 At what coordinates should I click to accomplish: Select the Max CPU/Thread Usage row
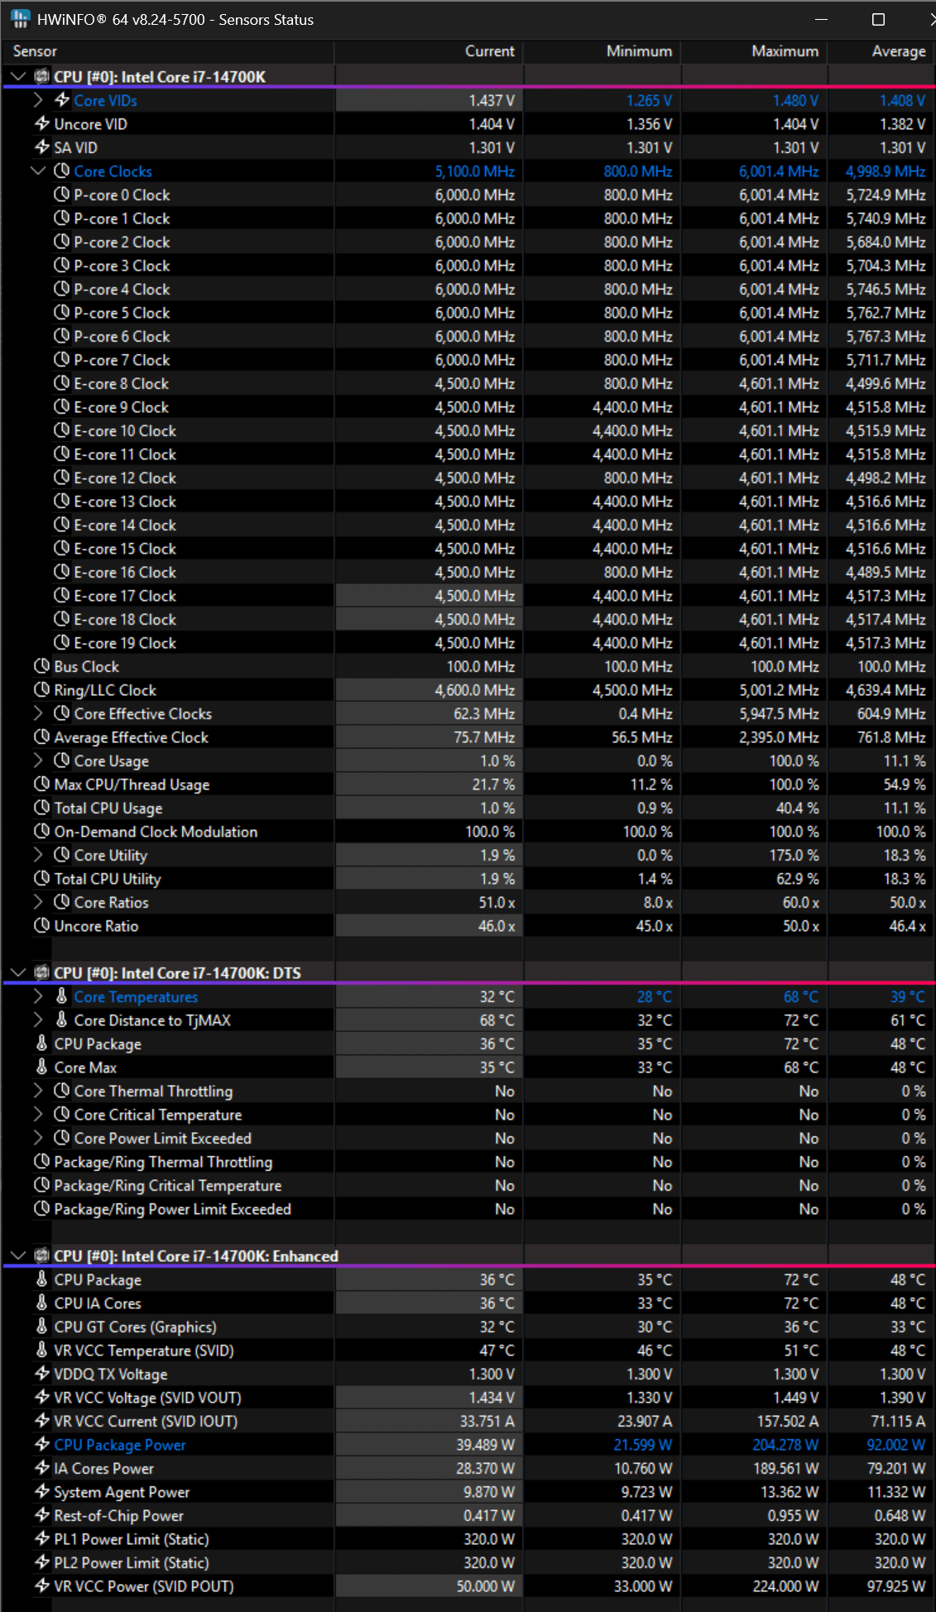click(x=468, y=784)
